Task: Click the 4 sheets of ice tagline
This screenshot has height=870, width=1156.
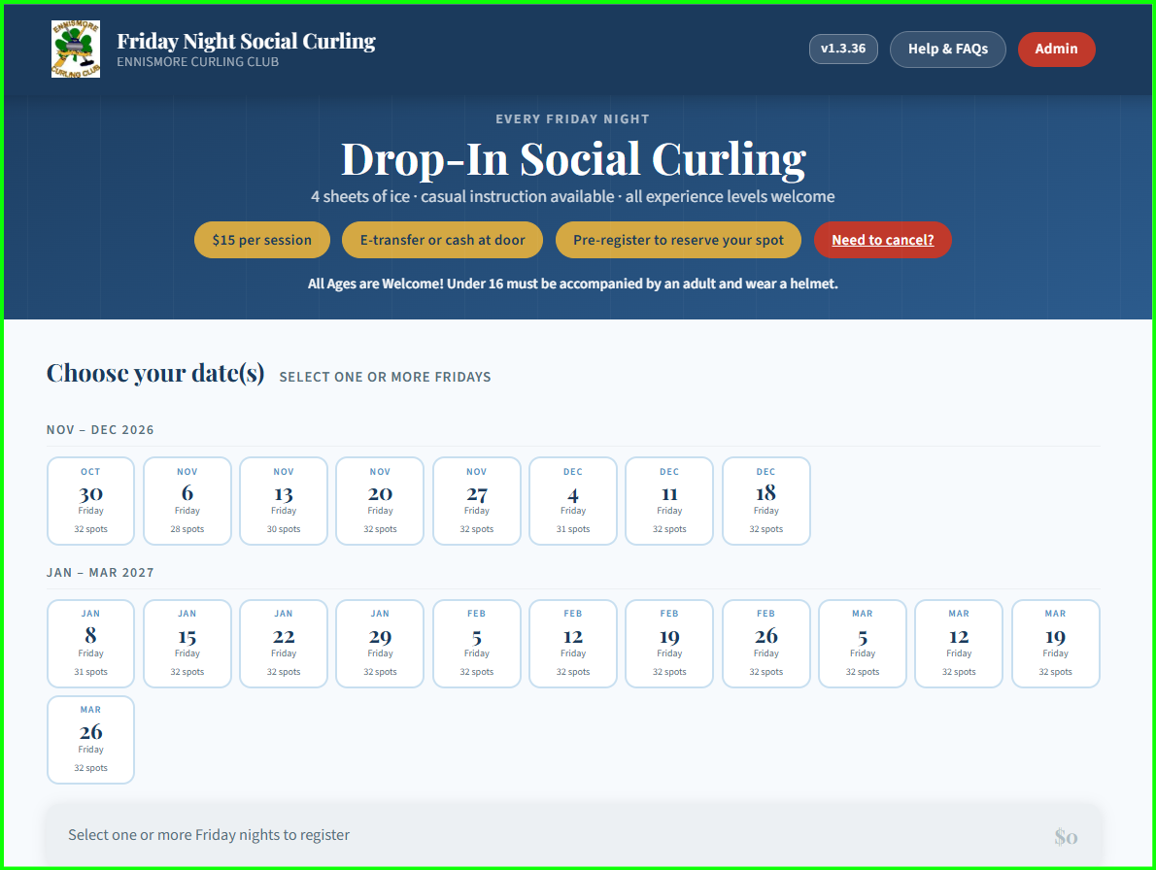Action: point(573,197)
